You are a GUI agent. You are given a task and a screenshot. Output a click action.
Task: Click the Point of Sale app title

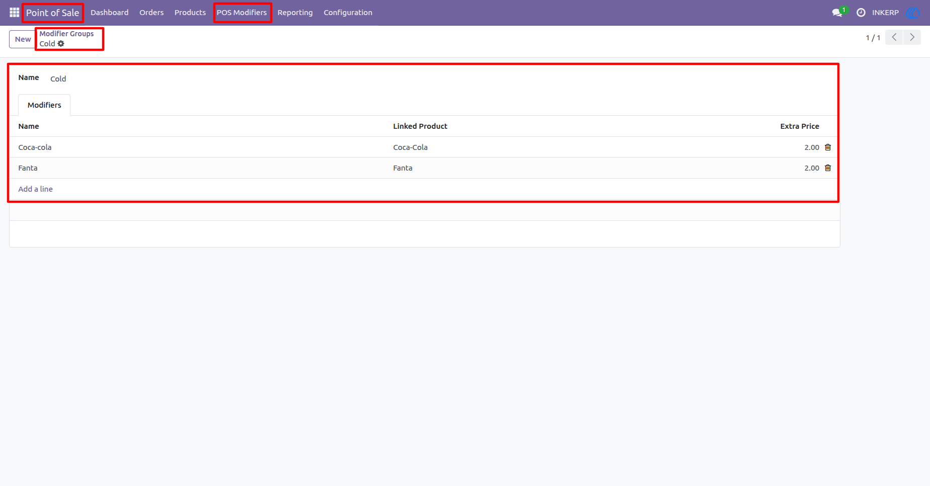(52, 13)
